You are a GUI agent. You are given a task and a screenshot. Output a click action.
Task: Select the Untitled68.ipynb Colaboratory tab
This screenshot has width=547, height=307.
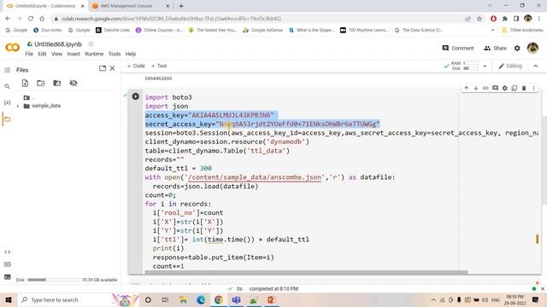(45, 6)
